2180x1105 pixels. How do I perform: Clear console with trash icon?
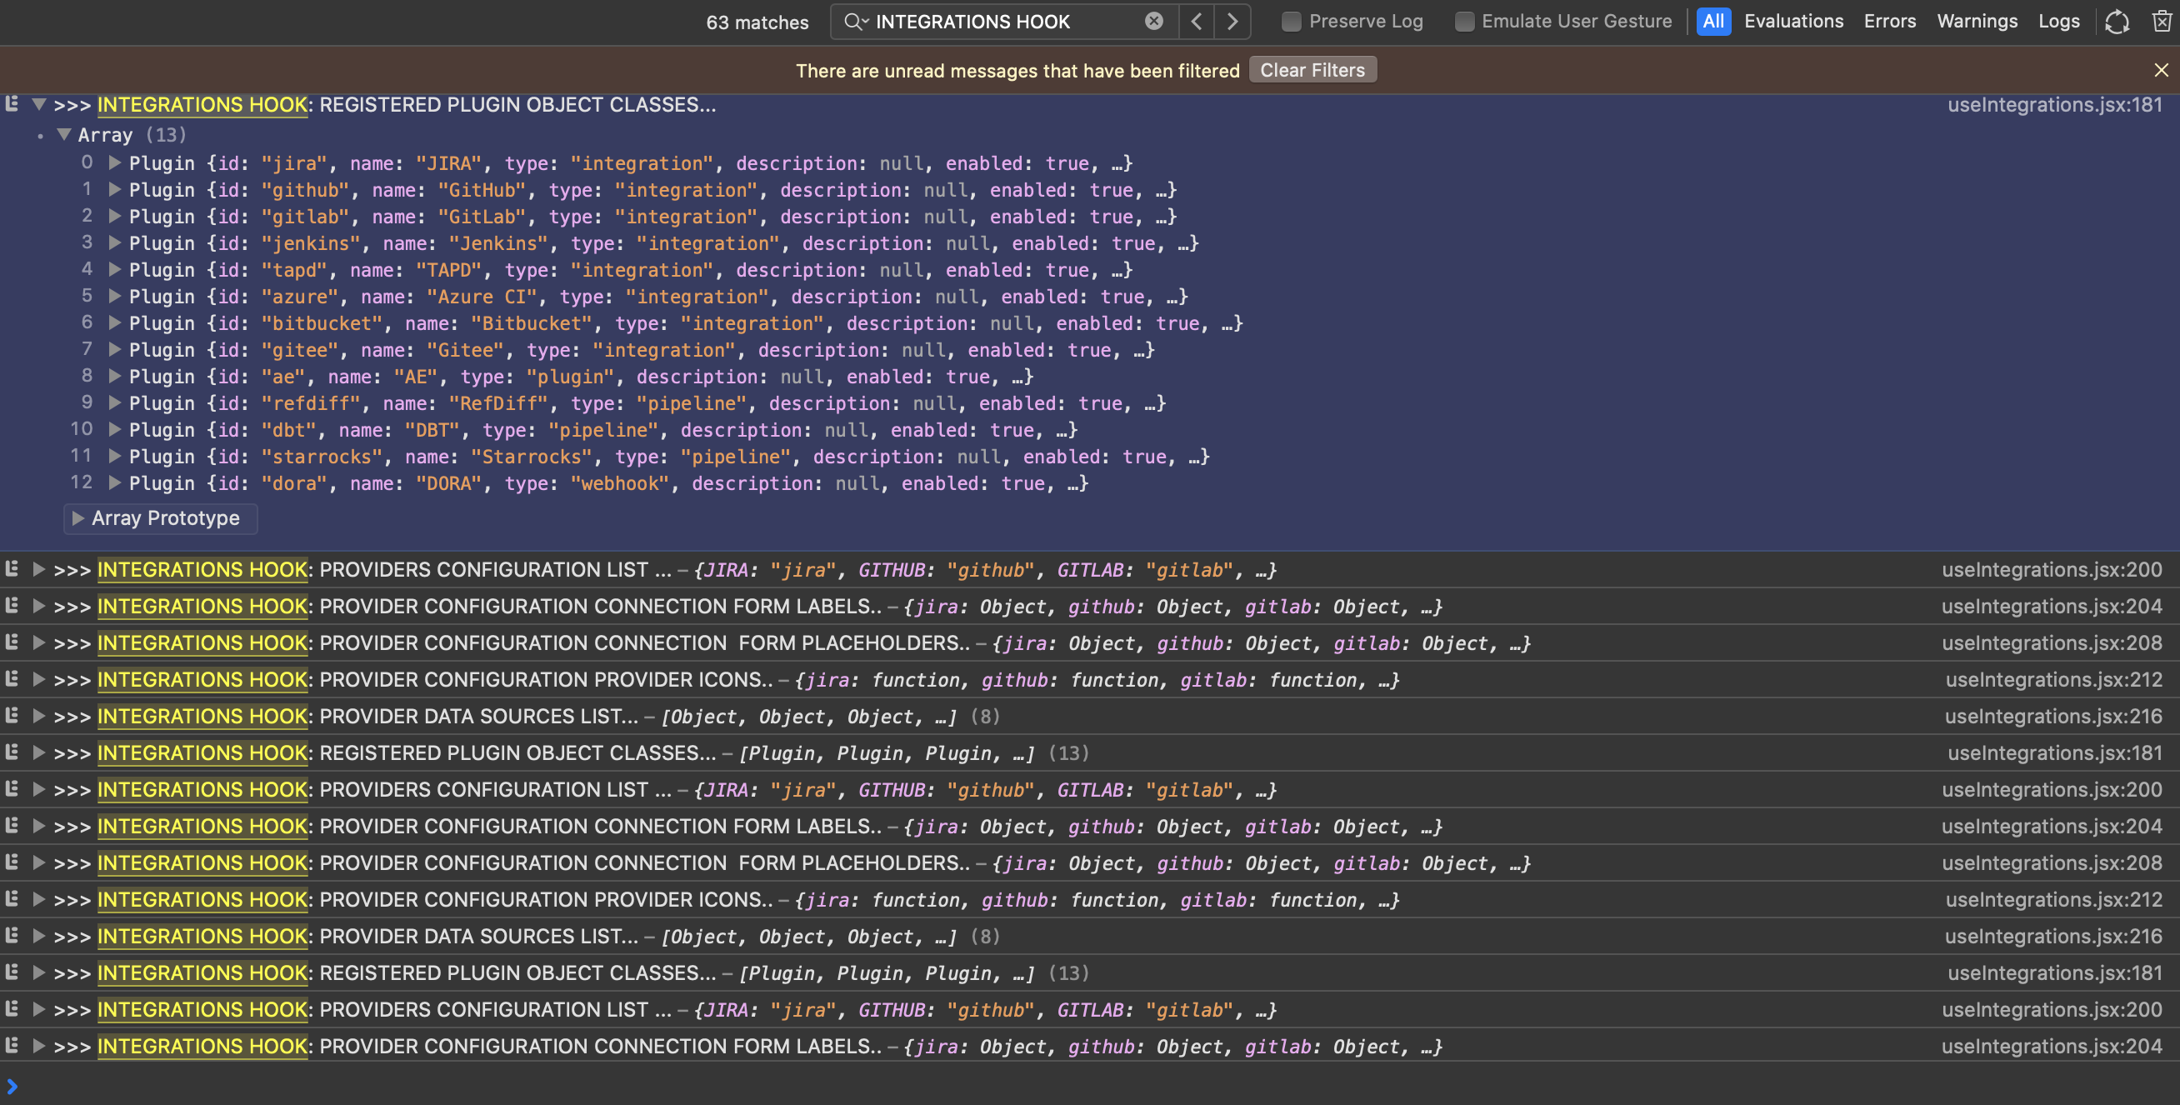(x=2161, y=21)
